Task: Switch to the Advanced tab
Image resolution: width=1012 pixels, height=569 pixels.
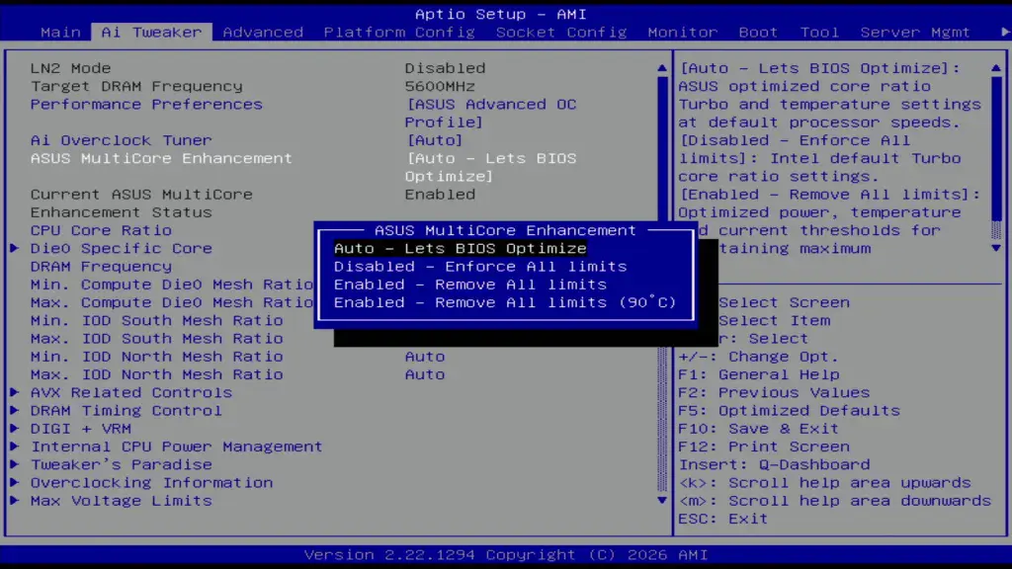Action: coord(263,32)
